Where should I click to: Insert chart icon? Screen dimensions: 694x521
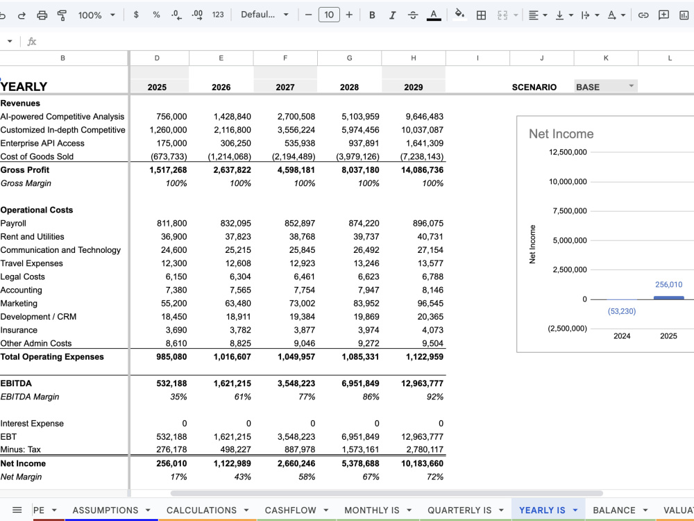click(x=684, y=15)
